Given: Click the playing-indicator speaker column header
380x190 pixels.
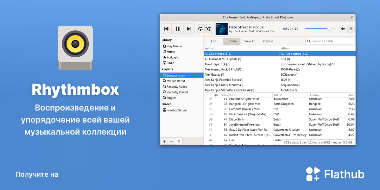Looking at the screenshot, I should [x=216, y=95].
